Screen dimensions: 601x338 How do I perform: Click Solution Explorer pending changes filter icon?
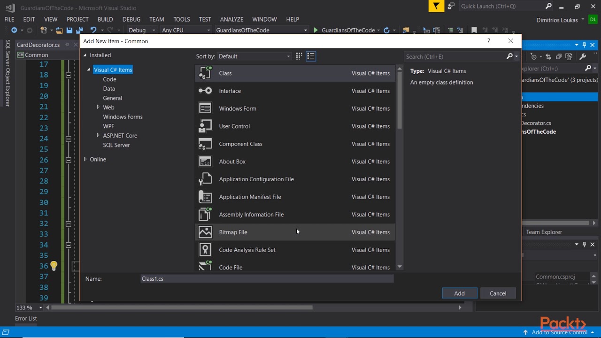pos(533,56)
